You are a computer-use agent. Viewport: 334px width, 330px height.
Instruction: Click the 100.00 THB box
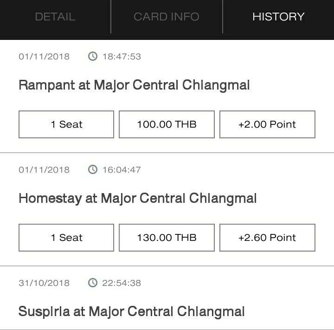pyautogui.click(x=167, y=124)
